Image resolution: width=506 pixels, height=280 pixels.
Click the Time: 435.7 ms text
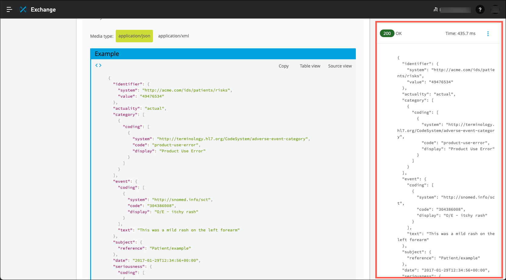click(460, 33)
